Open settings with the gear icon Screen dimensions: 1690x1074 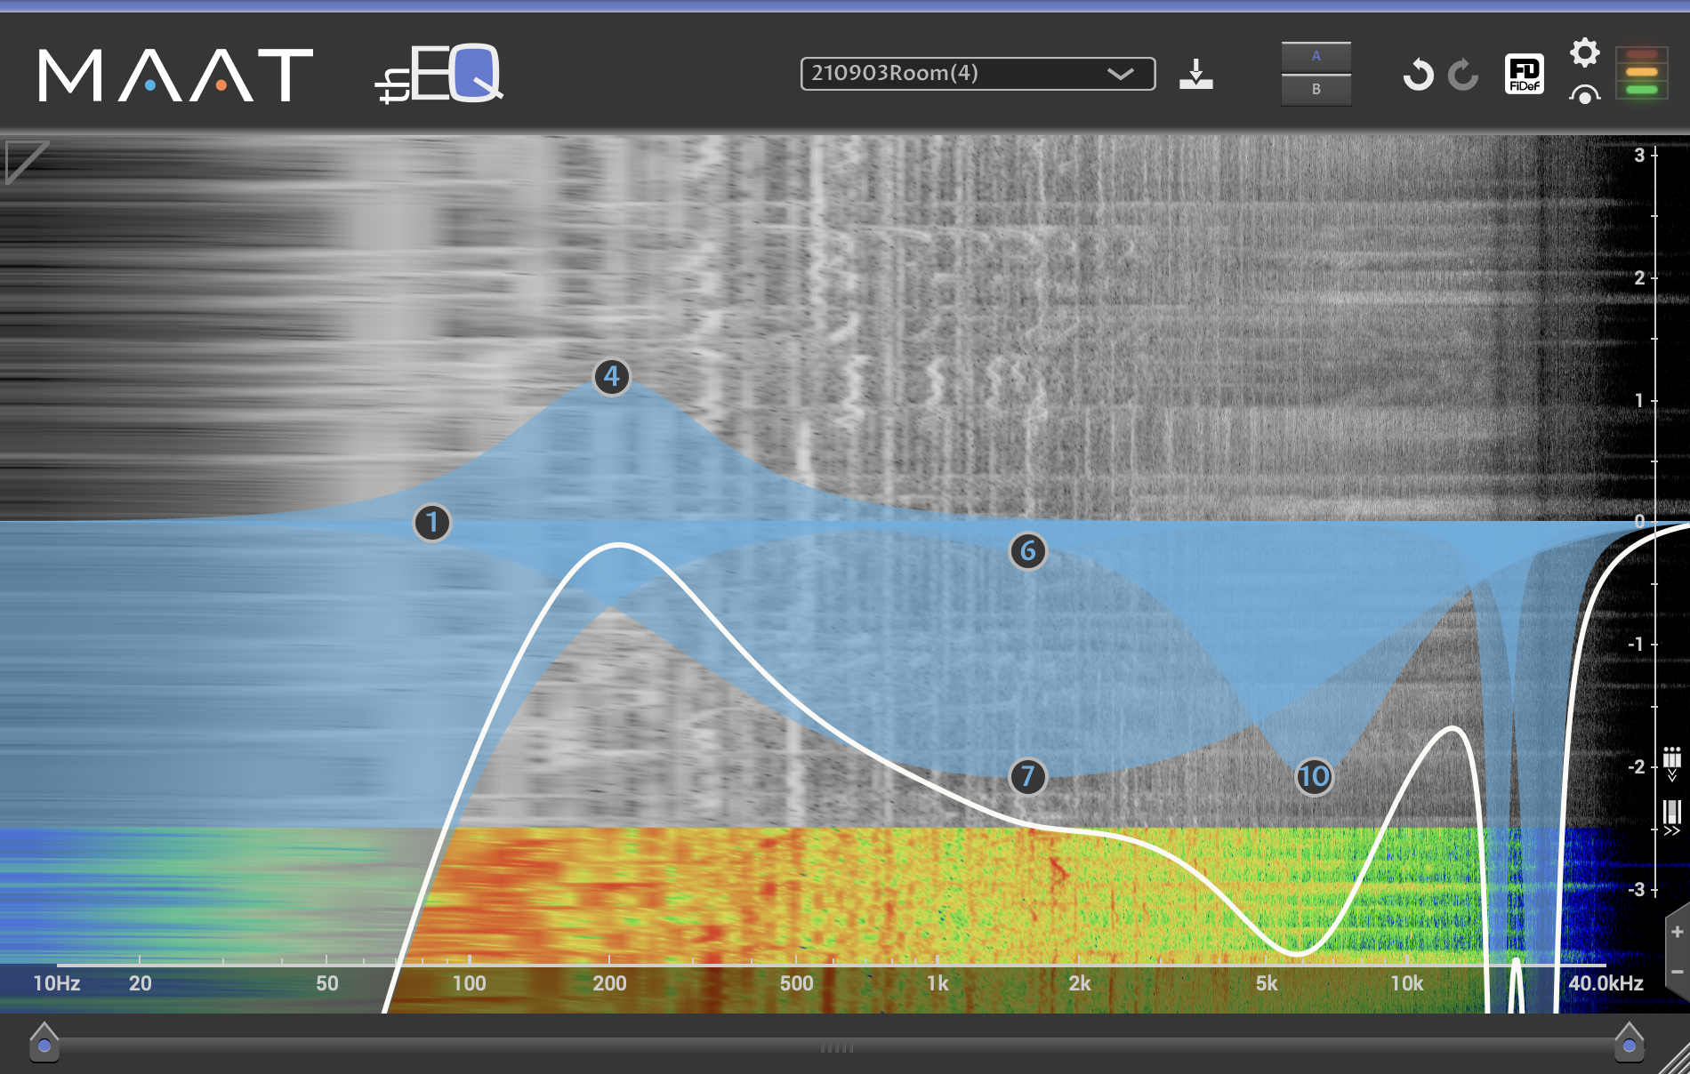(1584, 53)
